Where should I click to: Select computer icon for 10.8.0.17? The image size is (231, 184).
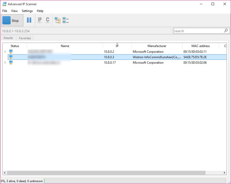pos(11,62)
